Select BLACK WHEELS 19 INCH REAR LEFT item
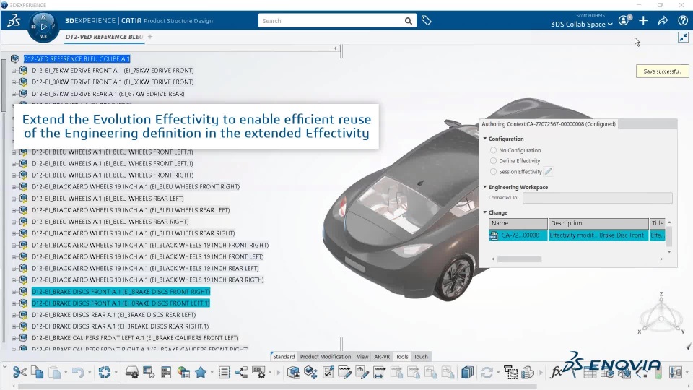693x390 pixels. point(145,268)
